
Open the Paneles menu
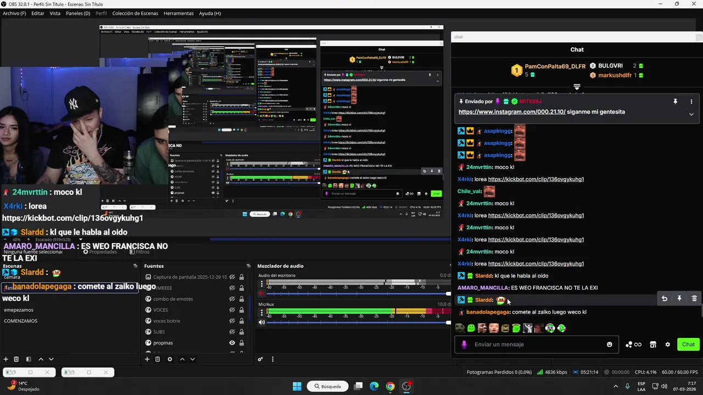78,13
